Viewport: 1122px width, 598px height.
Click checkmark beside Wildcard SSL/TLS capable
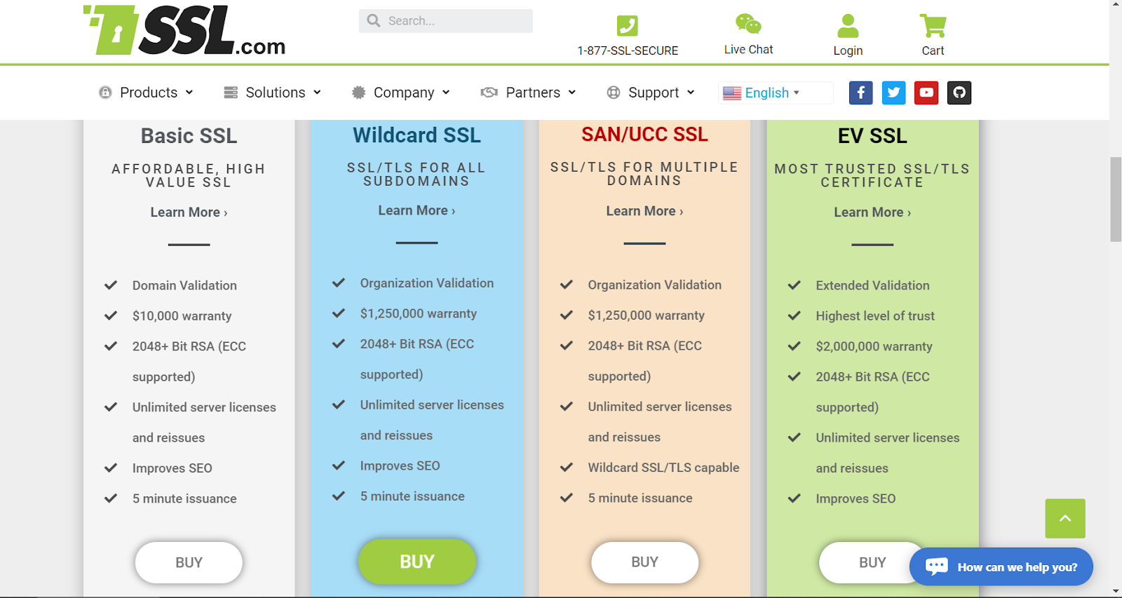[x=567, y=468]
